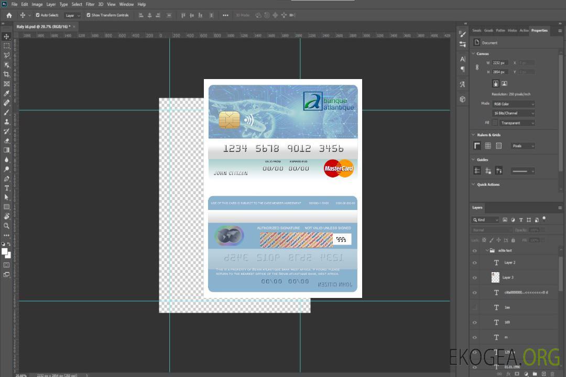Select the Gradient tool
Screen dimensions: 566x377
point(6,150)
